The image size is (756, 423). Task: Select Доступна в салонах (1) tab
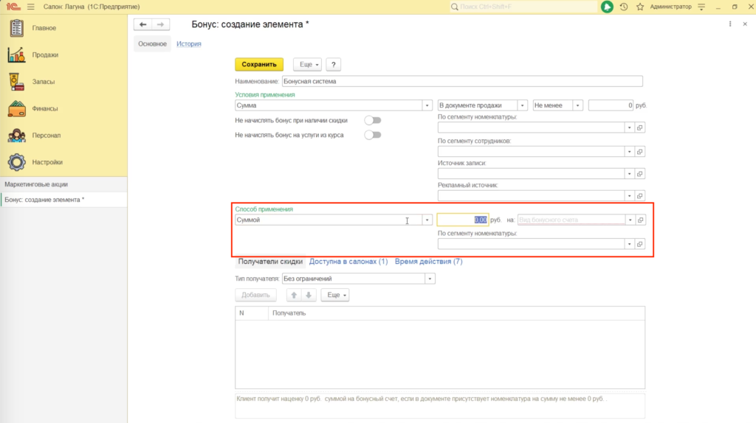coord(348,262)
